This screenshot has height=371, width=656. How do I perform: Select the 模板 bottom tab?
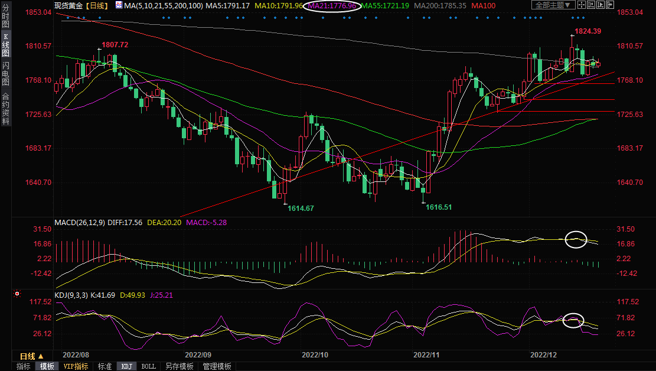[x=47, y=366]
